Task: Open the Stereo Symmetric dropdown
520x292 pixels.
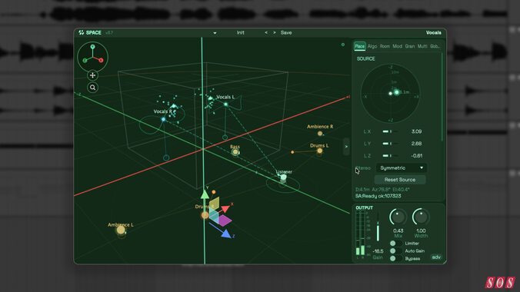Action: click(x=402, y=168)
